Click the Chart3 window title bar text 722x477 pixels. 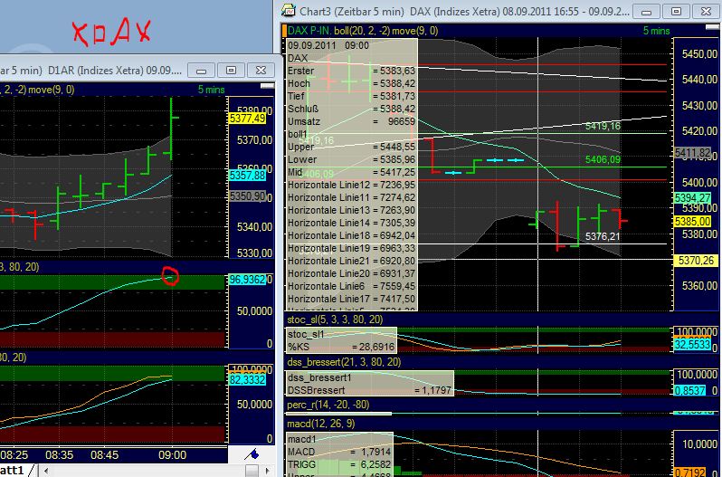click(x=463, y=11)
